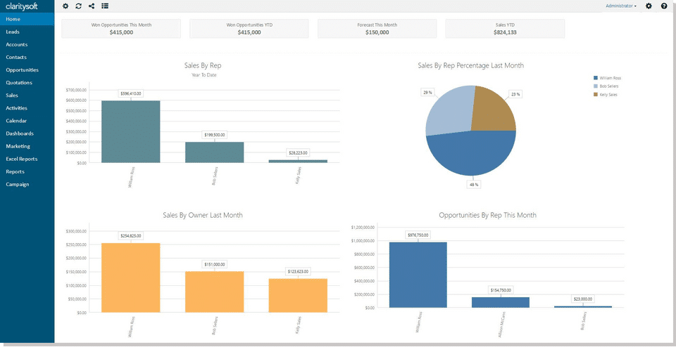Click the Won Opportunities YTD card
Screen dimensions: 676x347
coord(249,28)
